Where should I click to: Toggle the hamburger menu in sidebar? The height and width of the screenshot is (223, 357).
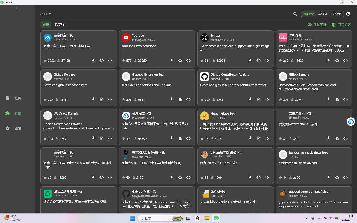click(x=18, y=9)
